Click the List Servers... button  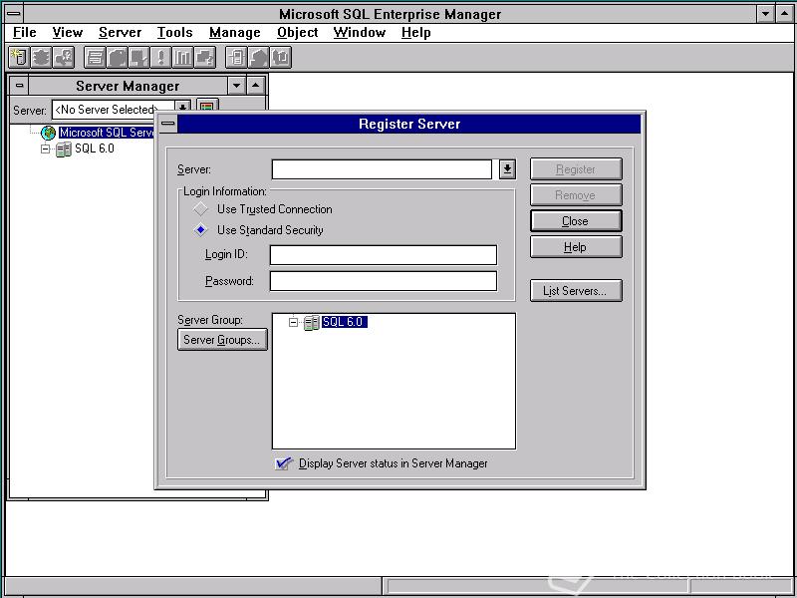(576, 291)
